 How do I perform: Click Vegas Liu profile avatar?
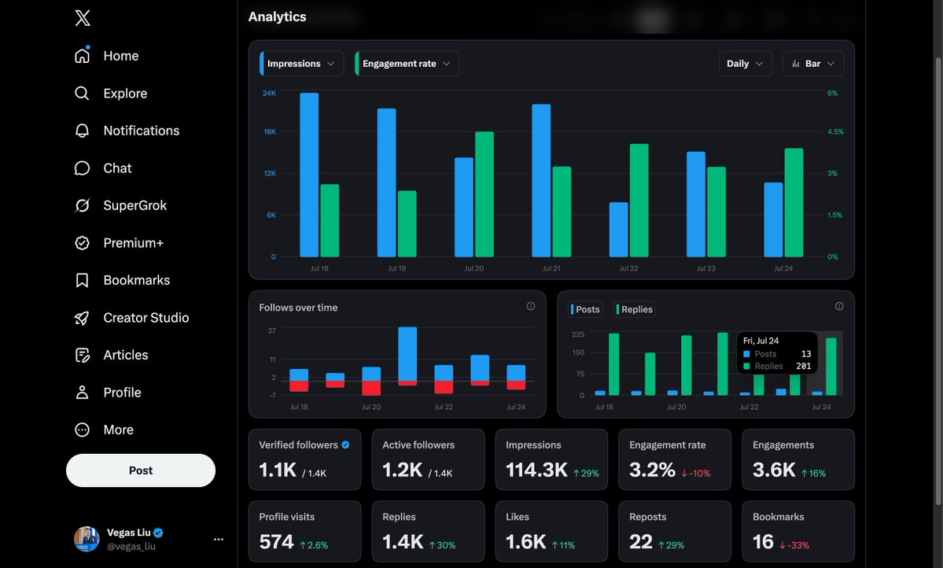[x=87, y=539]
